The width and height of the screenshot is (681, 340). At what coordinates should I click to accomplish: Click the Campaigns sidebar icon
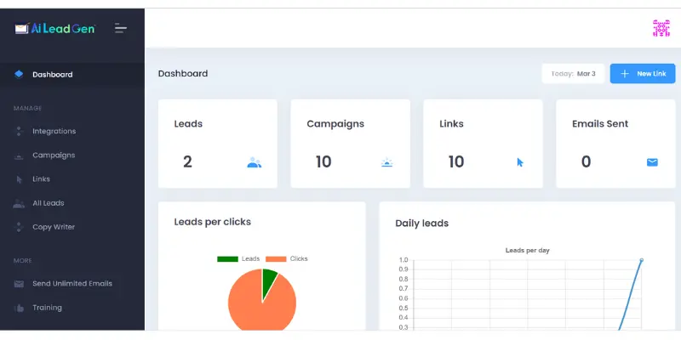[19, 156]
